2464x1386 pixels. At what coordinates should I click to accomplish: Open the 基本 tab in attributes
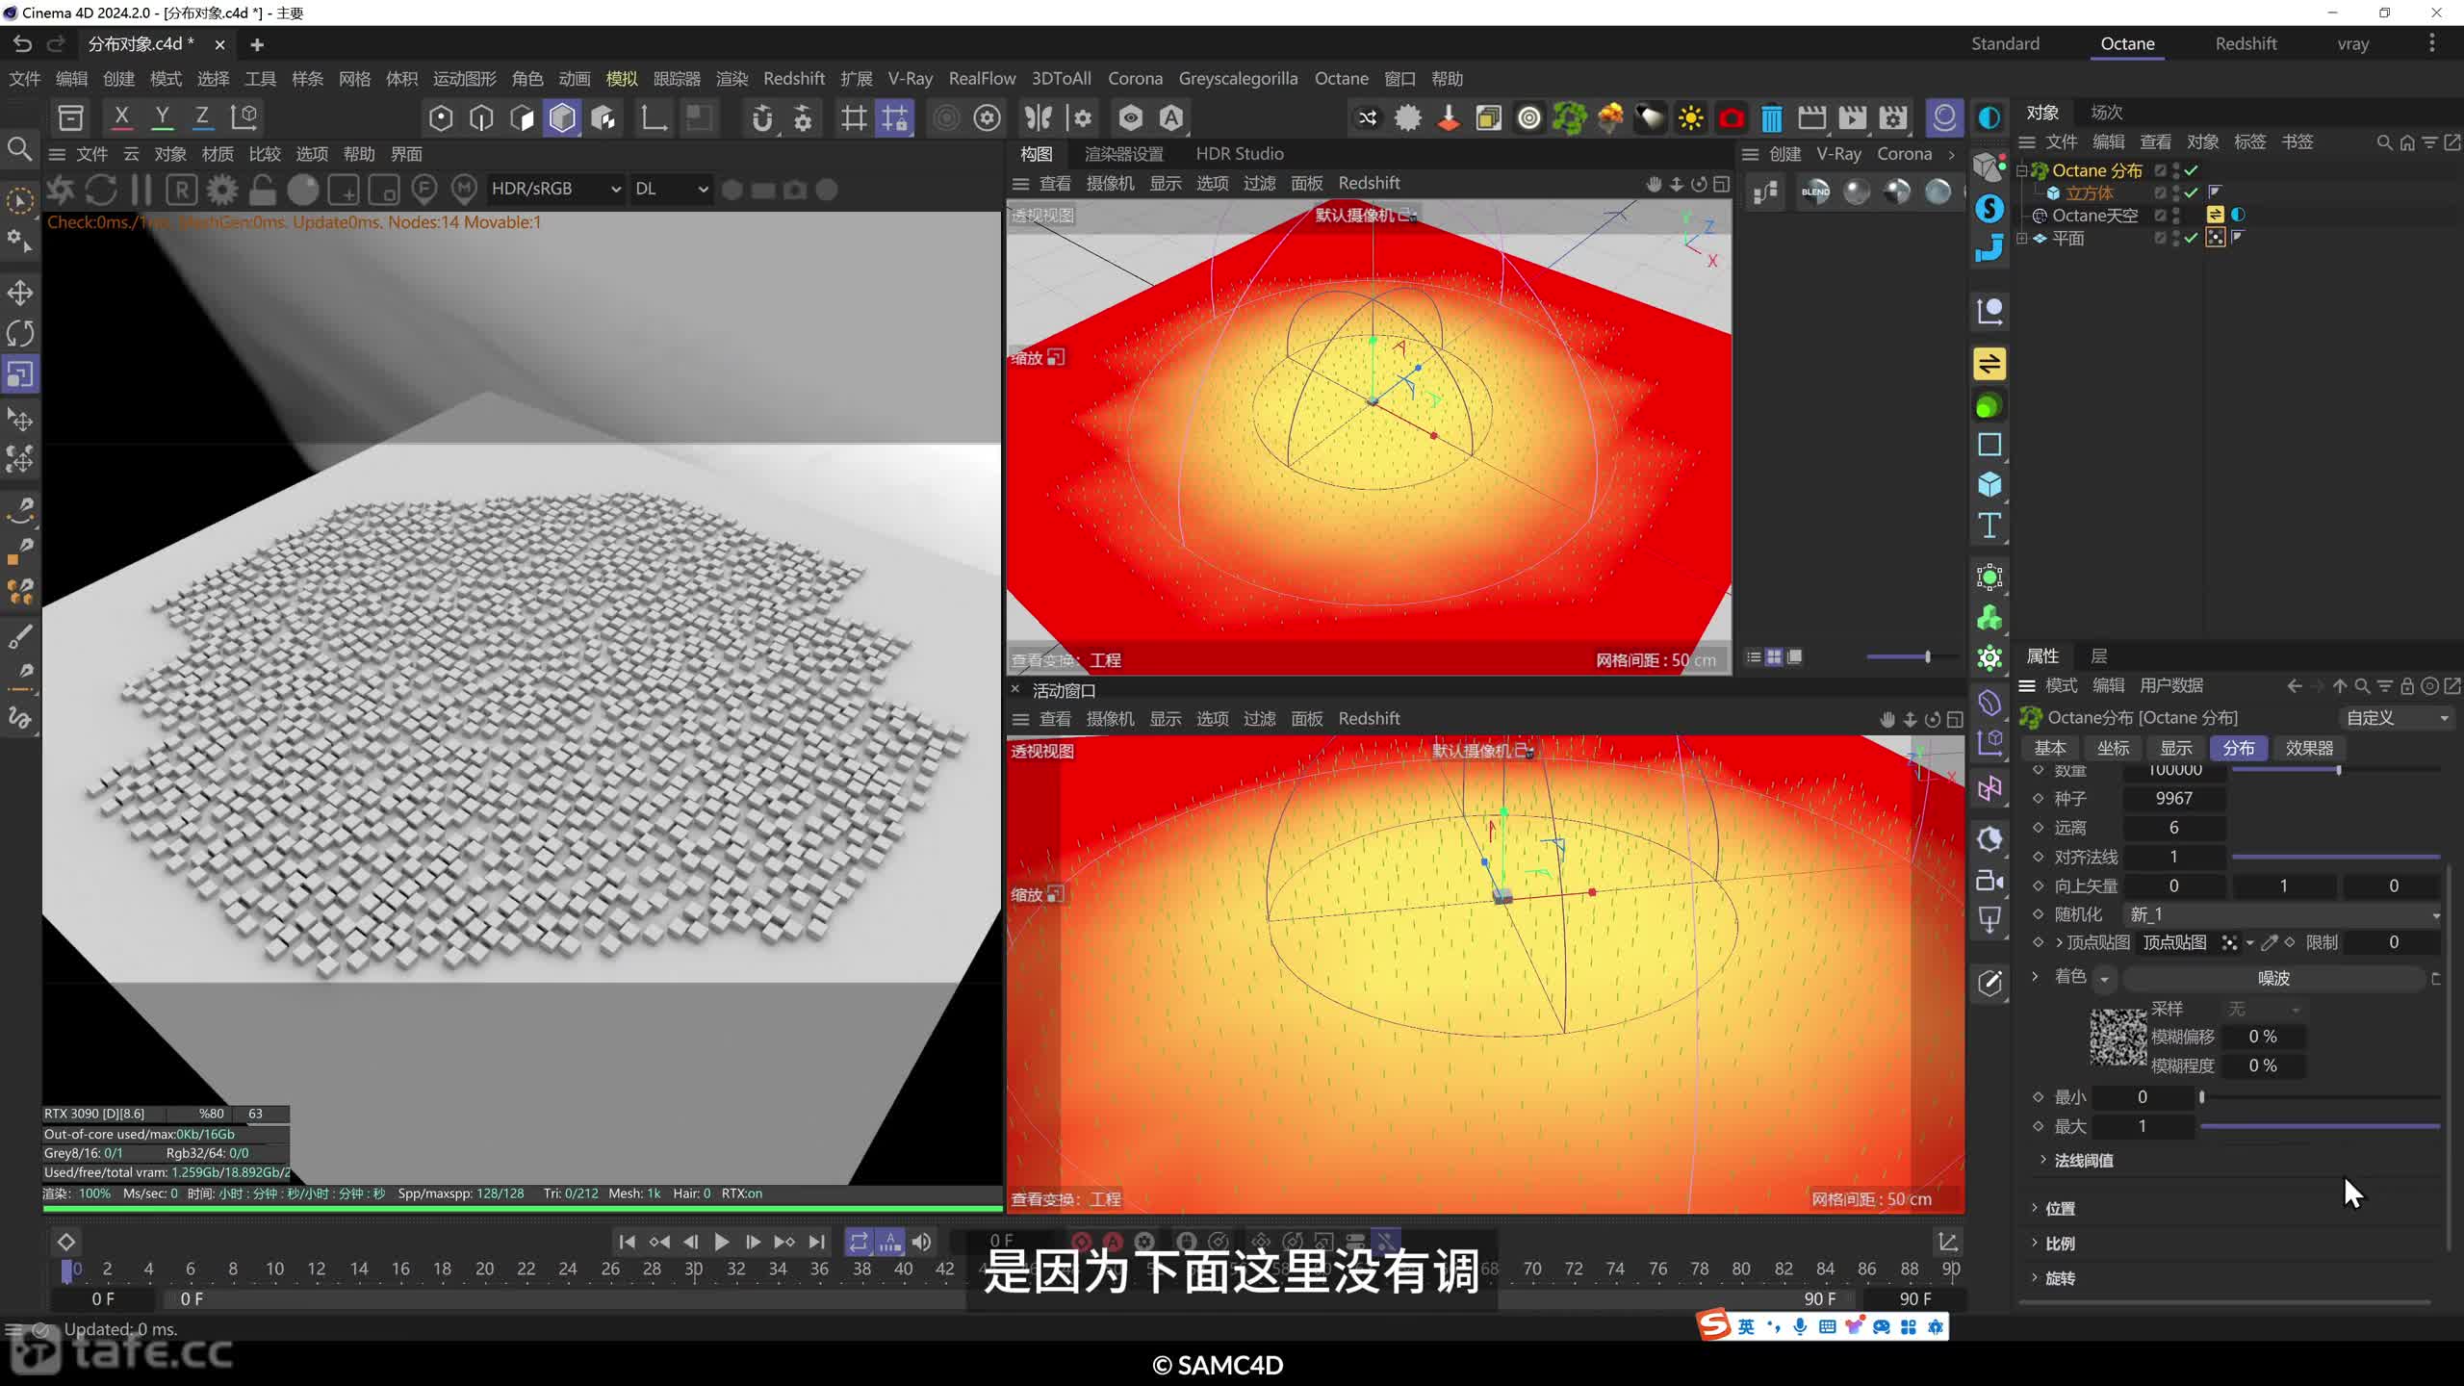[x=2049, y=748]
